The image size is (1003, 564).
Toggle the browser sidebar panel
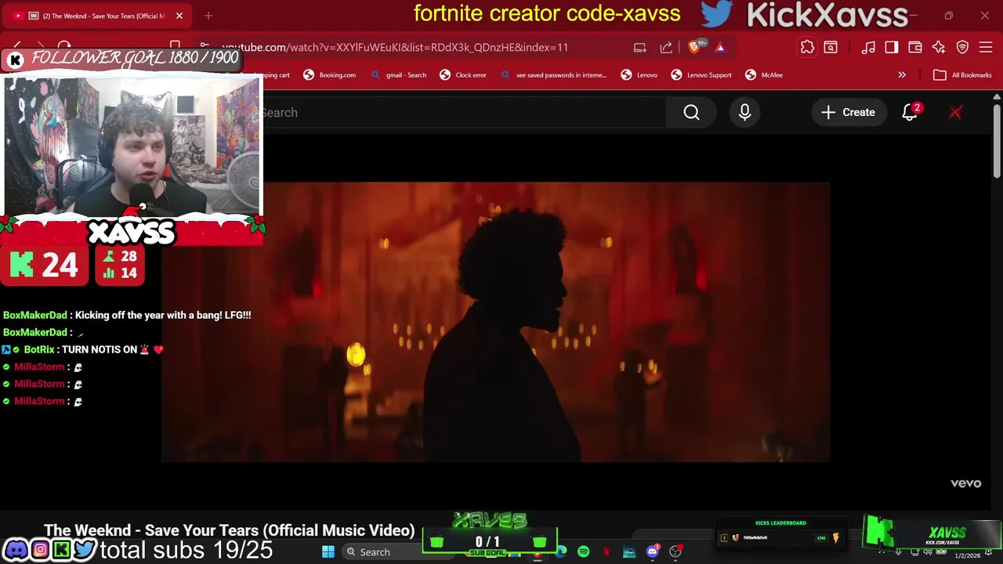(x=892, y=47)
